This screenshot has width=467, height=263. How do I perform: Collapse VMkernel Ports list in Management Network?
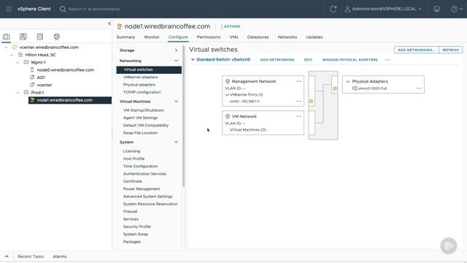pos(227,95)
